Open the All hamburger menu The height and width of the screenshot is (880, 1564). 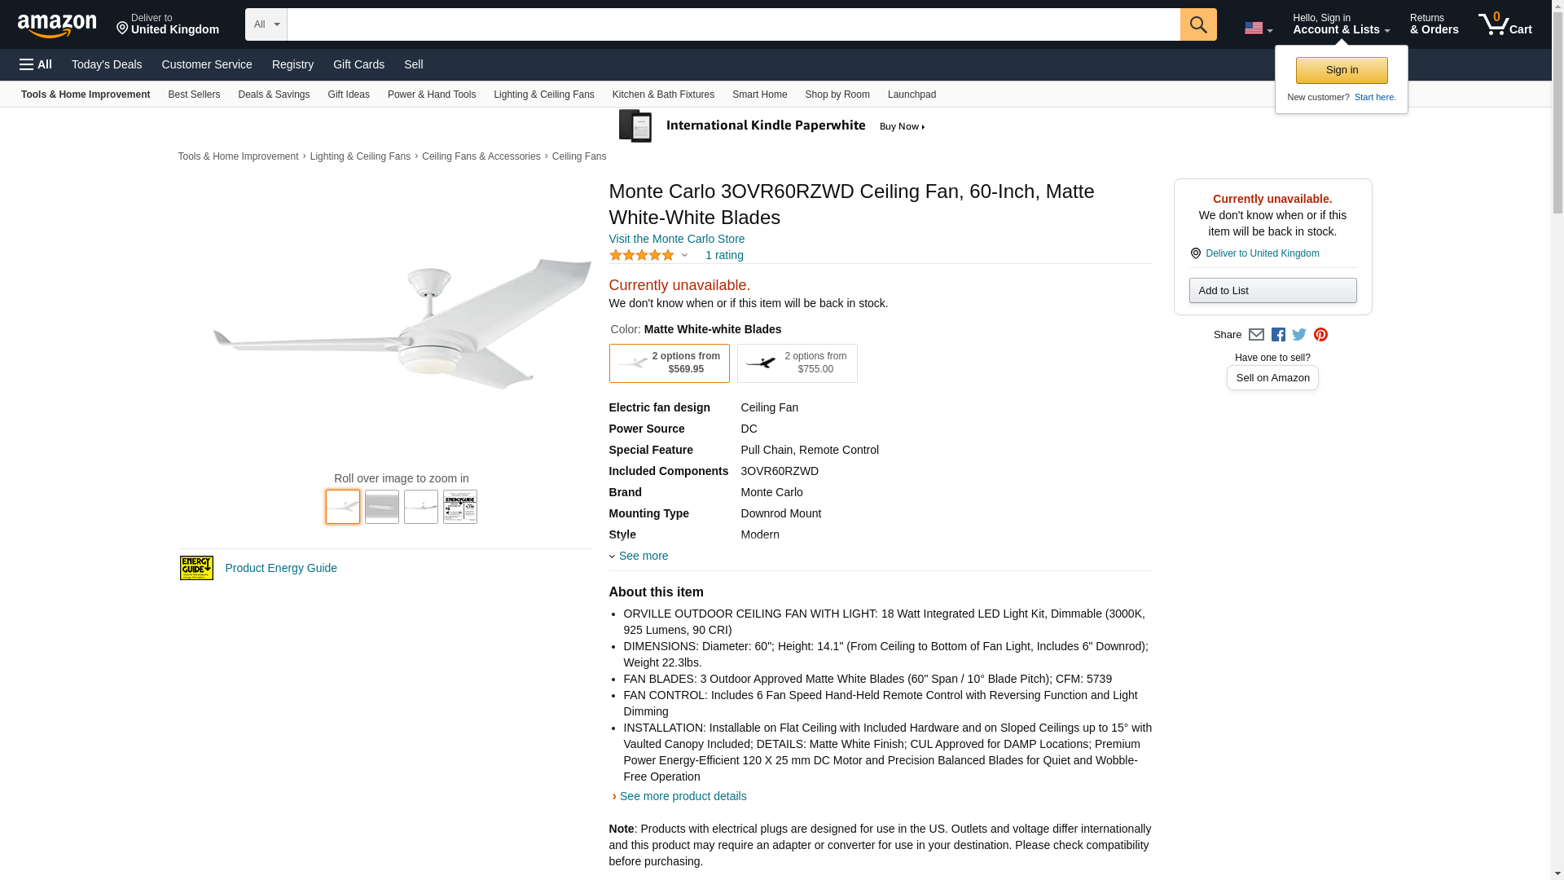36,64
